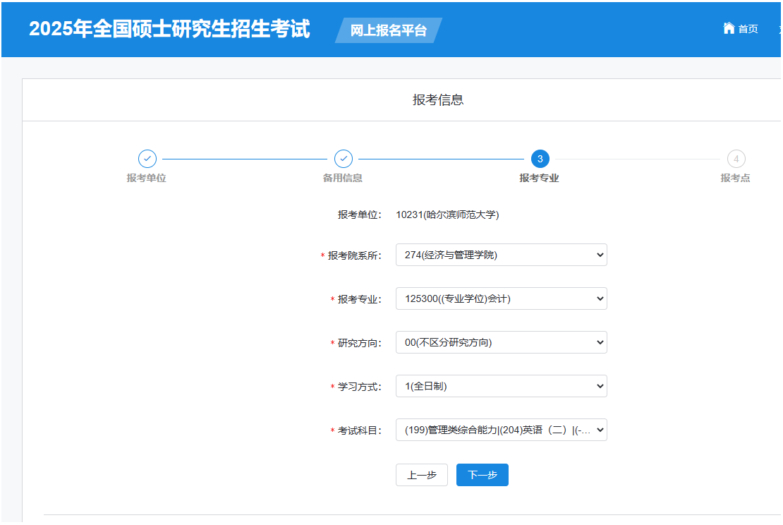The height and width of the screenshot is (525, 783).
Task: Select the 备用信息 step label
Action: (343, 178)
